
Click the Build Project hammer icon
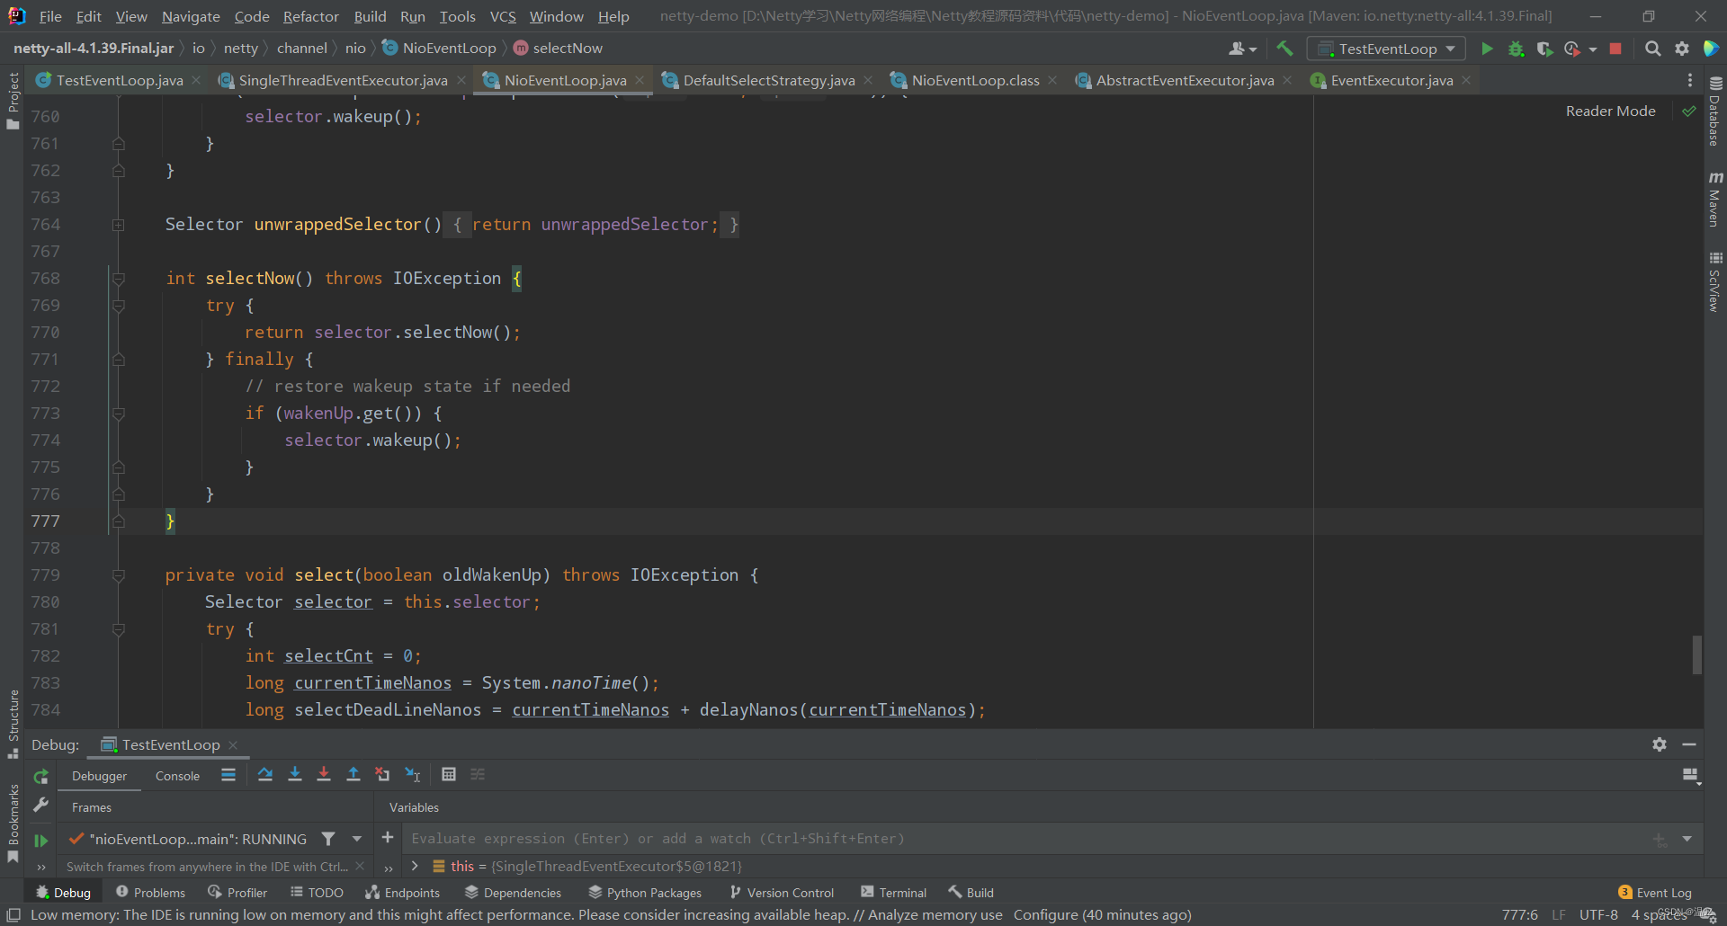coord(1284,49)
